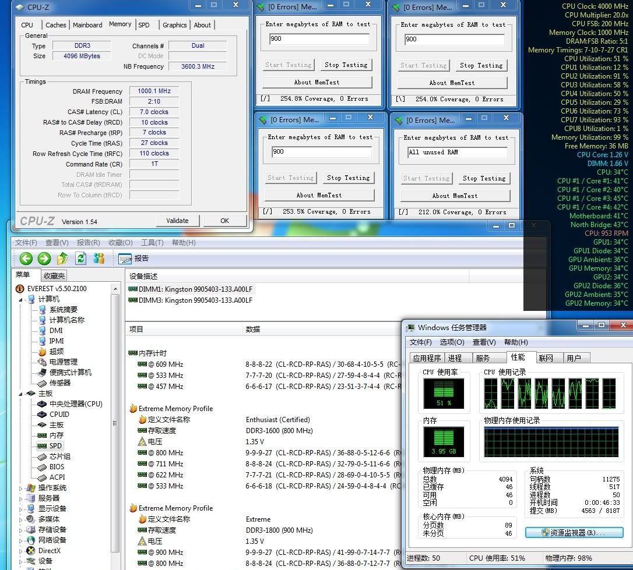Open the 报告 report toolbar button
This screenshot has height=570, width=633.
[134, 259]
